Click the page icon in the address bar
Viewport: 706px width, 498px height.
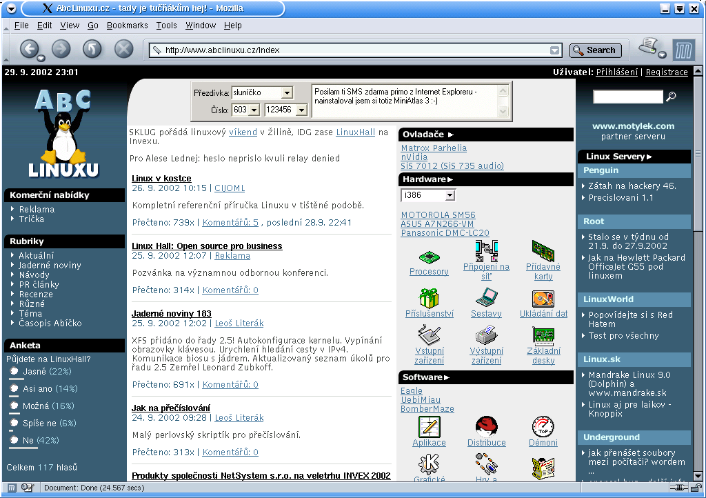(x=157, y=50)
